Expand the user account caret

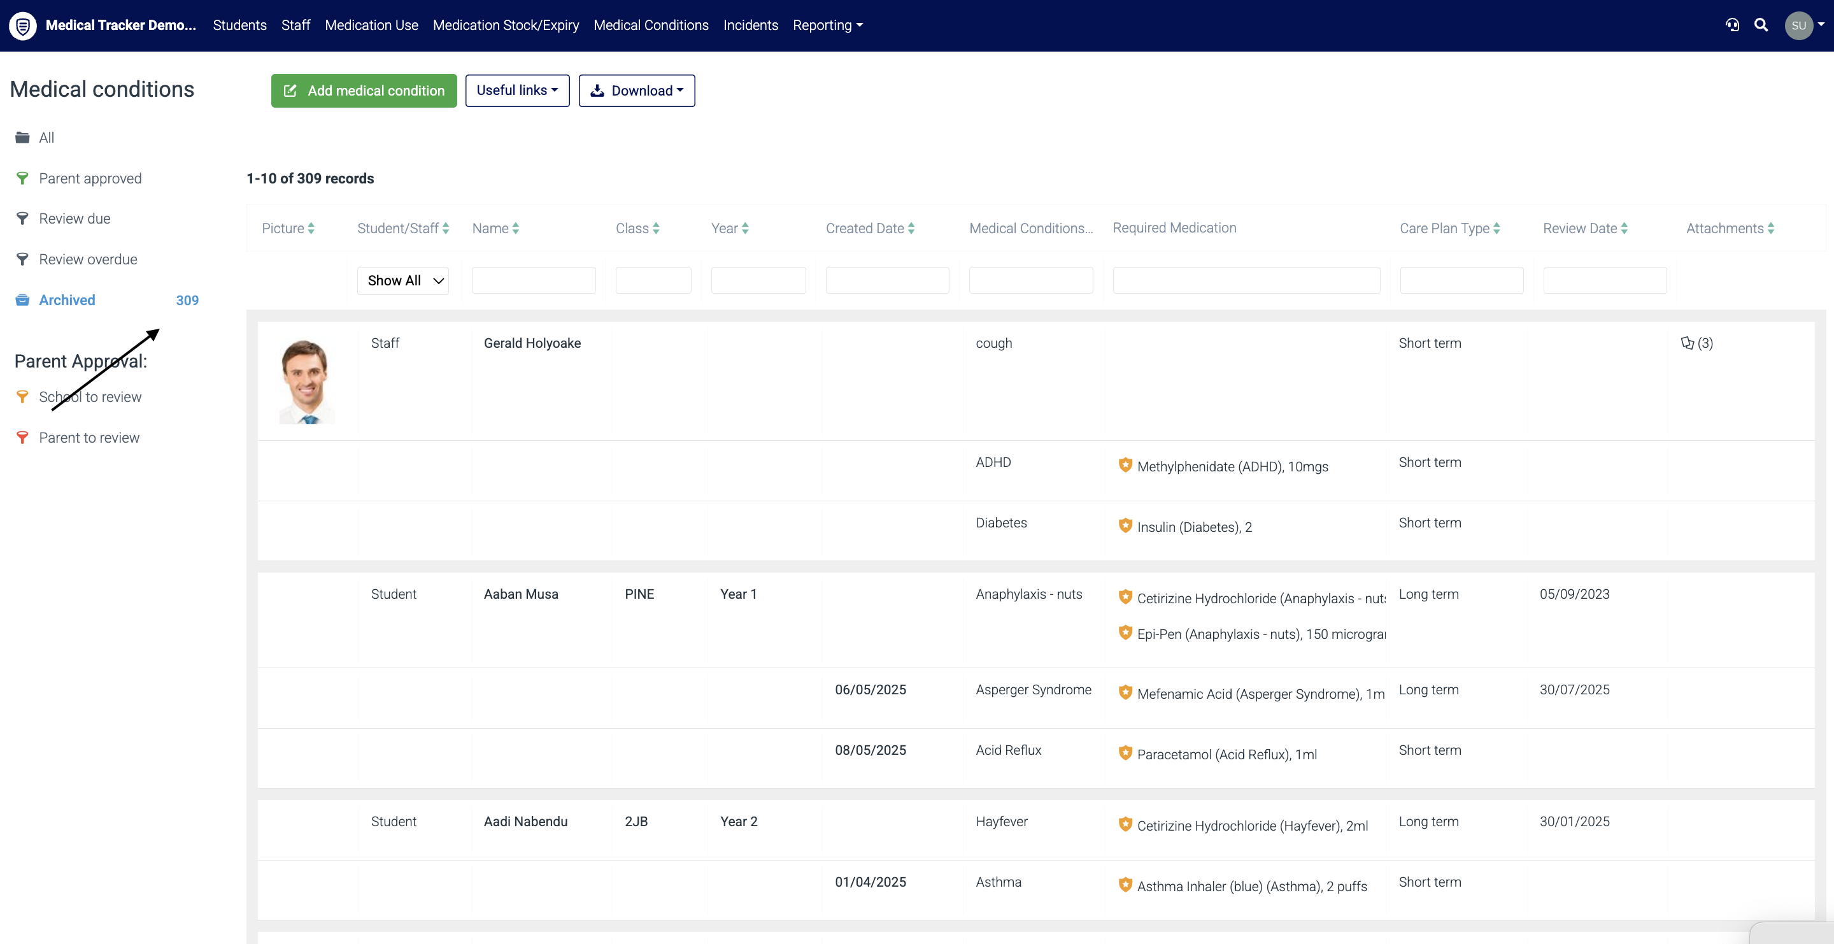click(1821, 24)
